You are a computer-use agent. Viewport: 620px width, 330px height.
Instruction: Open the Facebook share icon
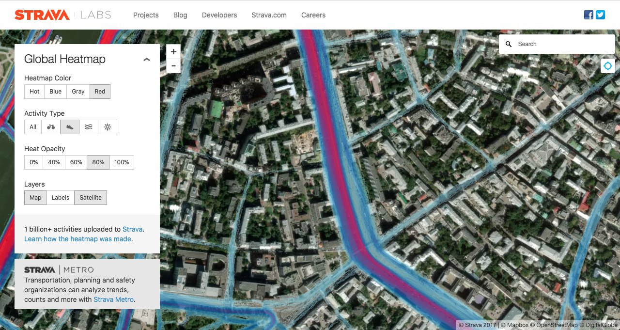(589, 15)
